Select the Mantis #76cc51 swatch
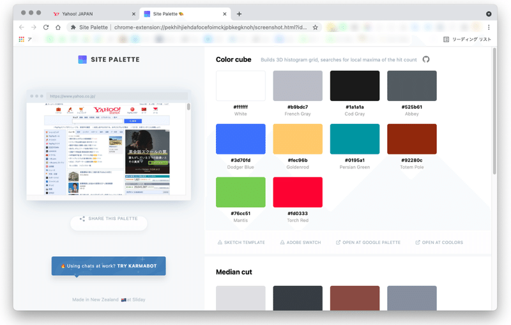This screenshot has width=511, height=325. (241, 192)
